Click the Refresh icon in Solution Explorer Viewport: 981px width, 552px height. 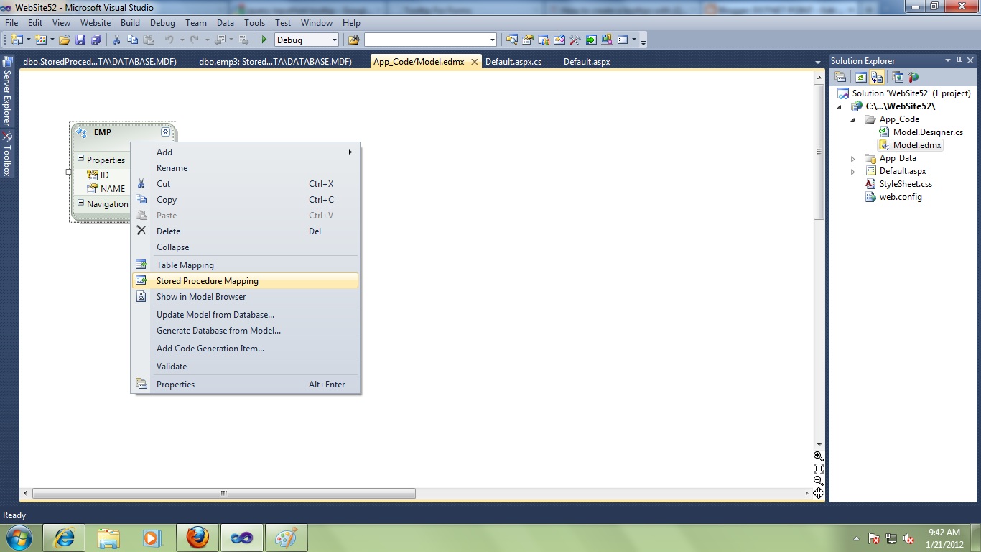860,77
